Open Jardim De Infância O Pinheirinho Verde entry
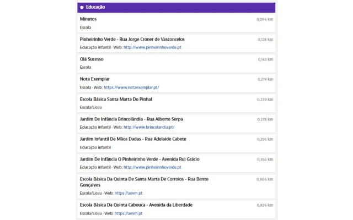 140,159
